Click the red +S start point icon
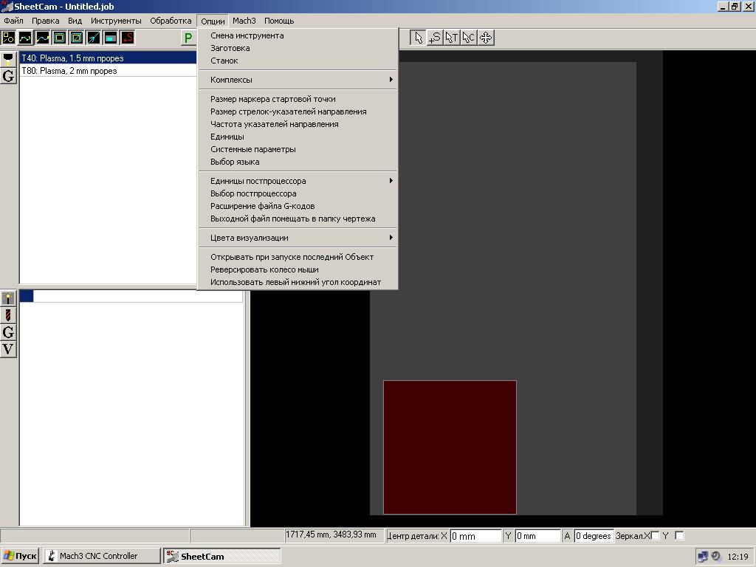The image size is (756, 567). tap(127, 38)
